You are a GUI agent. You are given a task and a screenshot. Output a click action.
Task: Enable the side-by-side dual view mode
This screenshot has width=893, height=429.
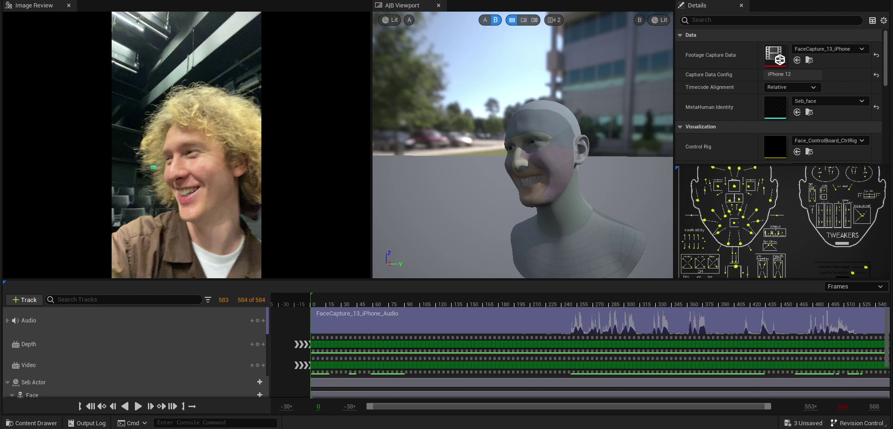coord(534,20)
